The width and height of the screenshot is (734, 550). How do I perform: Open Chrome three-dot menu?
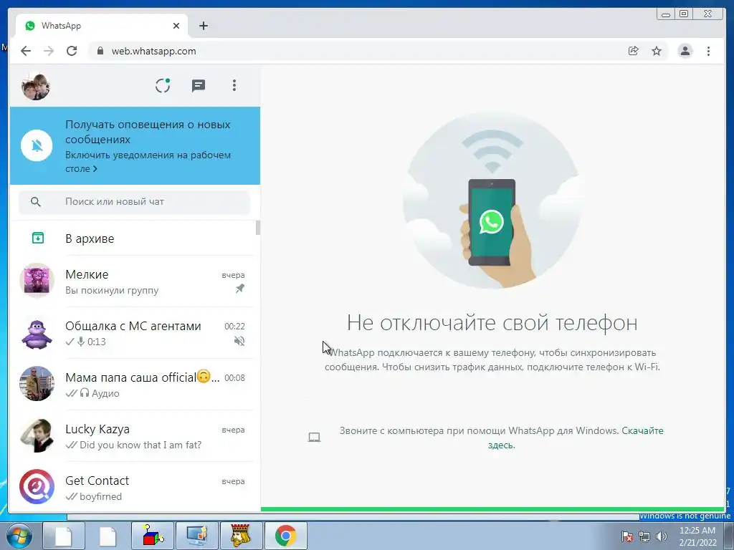[708, 51]
